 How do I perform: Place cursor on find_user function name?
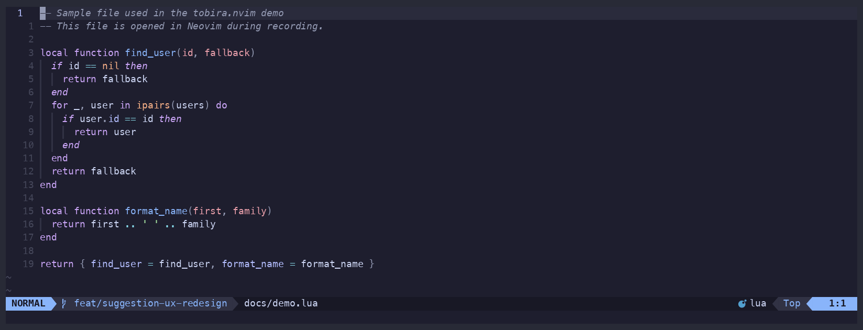pos(150,53)
